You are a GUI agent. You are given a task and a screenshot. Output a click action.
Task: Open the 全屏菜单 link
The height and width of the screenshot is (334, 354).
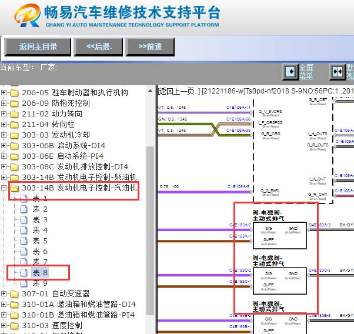pyautogui.click(x=306, y=72)
